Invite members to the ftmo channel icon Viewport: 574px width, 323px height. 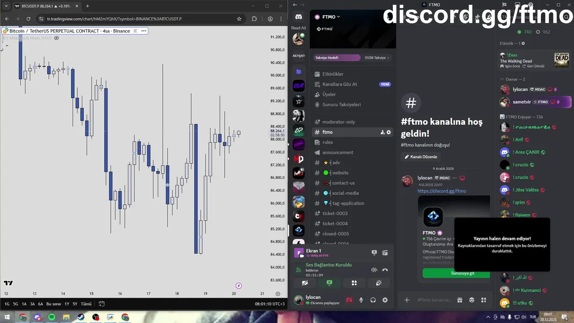(x=383, y=132)
